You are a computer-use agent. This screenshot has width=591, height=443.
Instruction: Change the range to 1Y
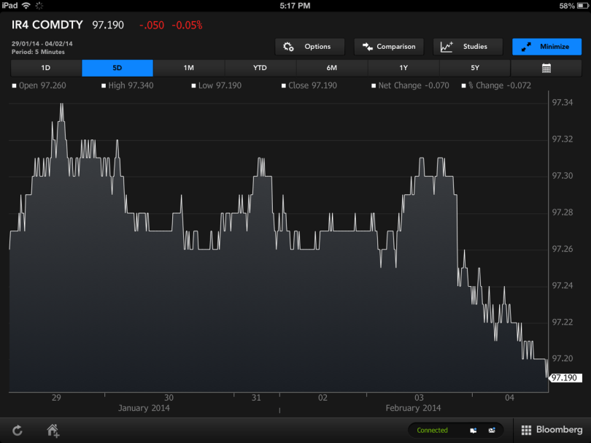[x=403, y=68]
